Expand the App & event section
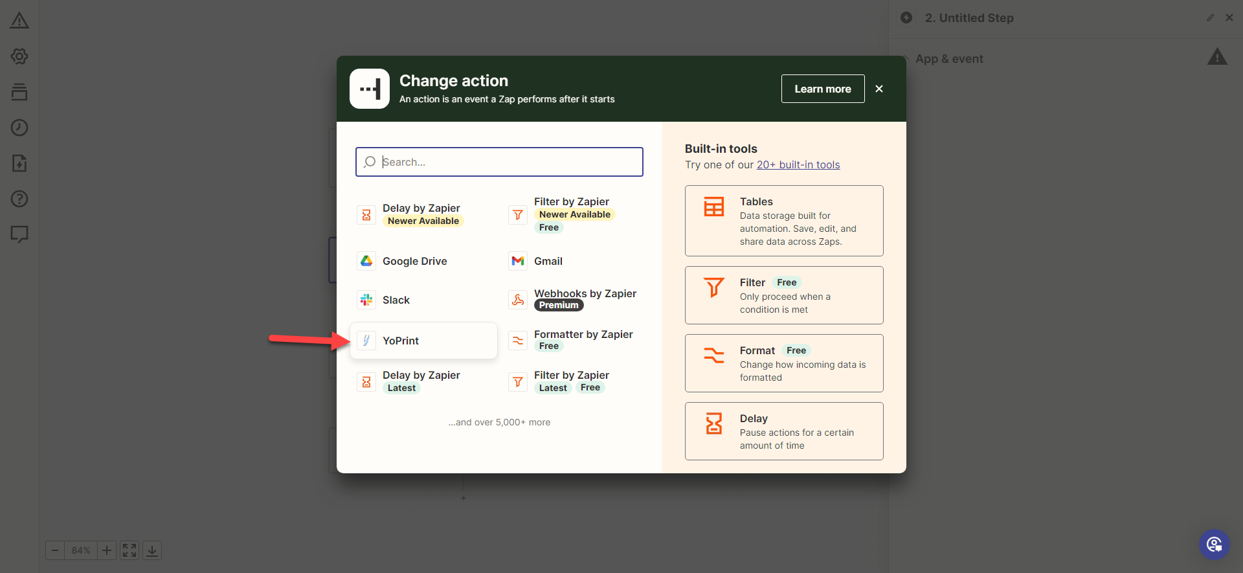The width and height of the screenshot is (1243, 573). tap(950, 59)
